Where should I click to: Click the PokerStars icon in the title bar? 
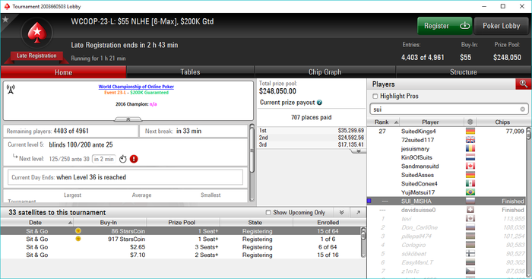[7, 6]
